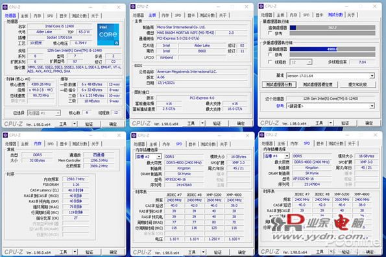Click the processor name field Intel Core i5 12400
The width and height of the screenshot is (386, 257).
point(60,26)
